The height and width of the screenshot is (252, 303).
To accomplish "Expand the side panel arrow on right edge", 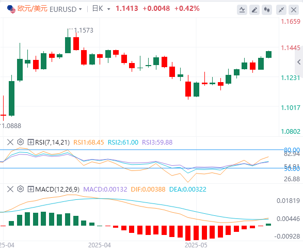I will [299, 62].
